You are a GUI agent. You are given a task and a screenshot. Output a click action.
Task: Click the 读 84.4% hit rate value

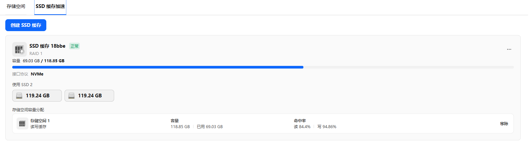(x=302, y=127)
